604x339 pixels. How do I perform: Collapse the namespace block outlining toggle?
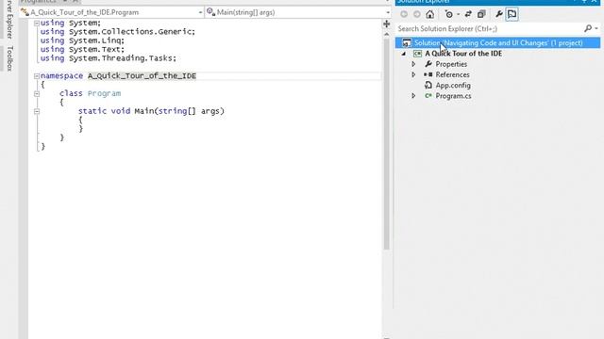coord(37,76)
